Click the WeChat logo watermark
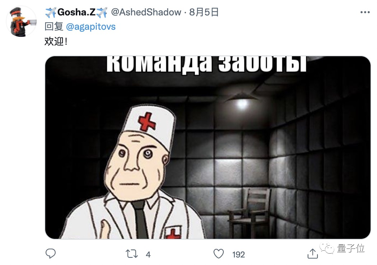The height and width of the screenshot is (265, 377). click(x=327, y=248)
